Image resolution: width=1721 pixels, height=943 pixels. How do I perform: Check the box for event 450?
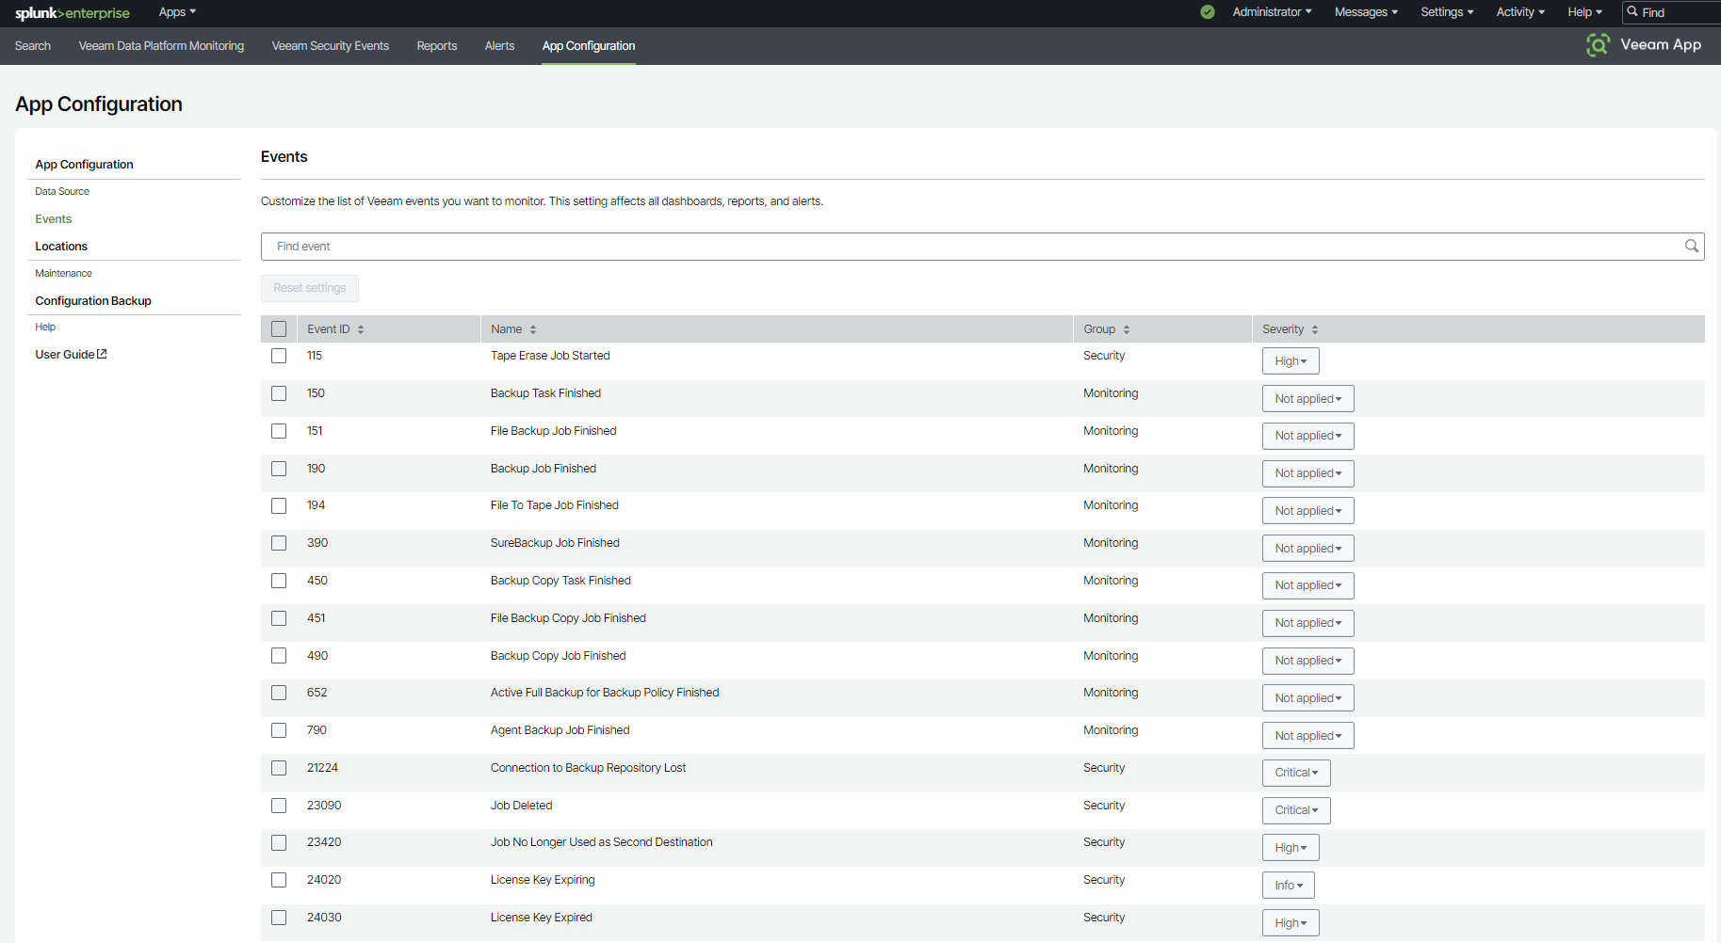pos(279,581)
